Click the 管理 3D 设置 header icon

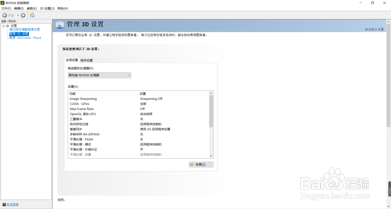click(60, 25)
